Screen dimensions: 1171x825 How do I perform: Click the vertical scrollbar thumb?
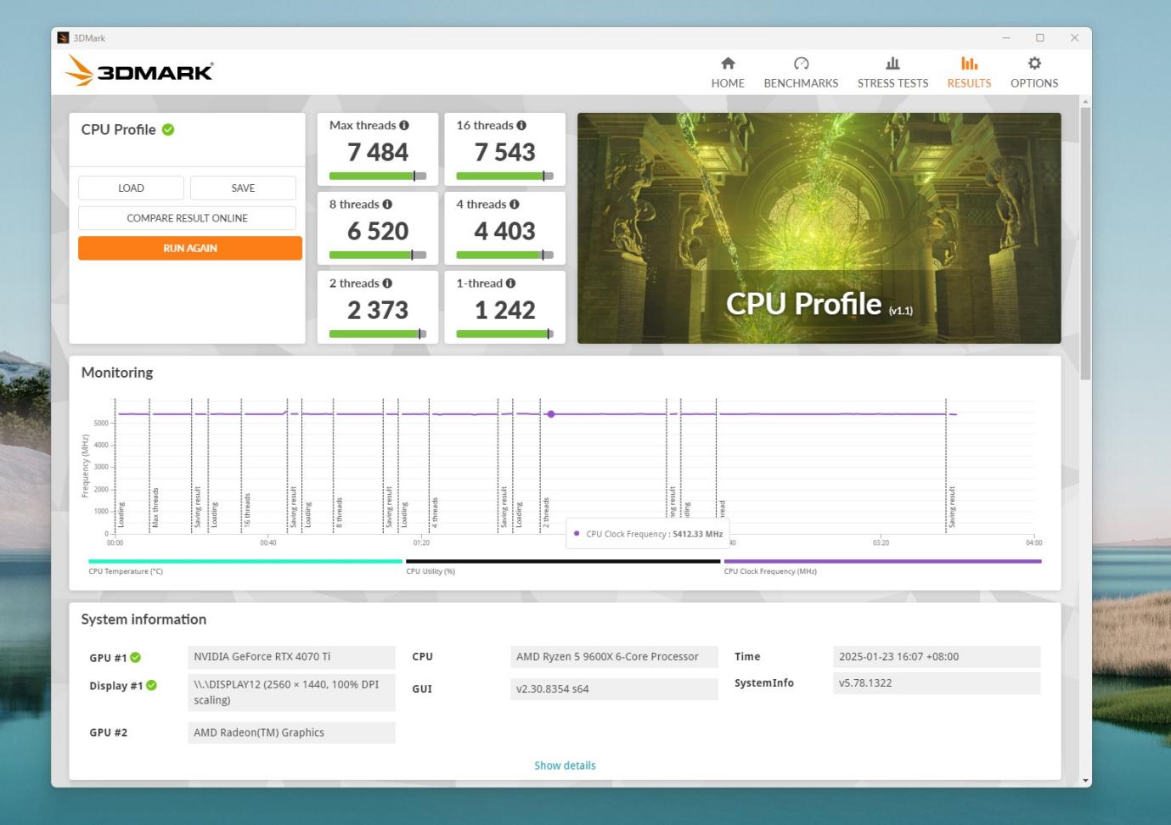pyautogui.click(x=1085, y=243)
